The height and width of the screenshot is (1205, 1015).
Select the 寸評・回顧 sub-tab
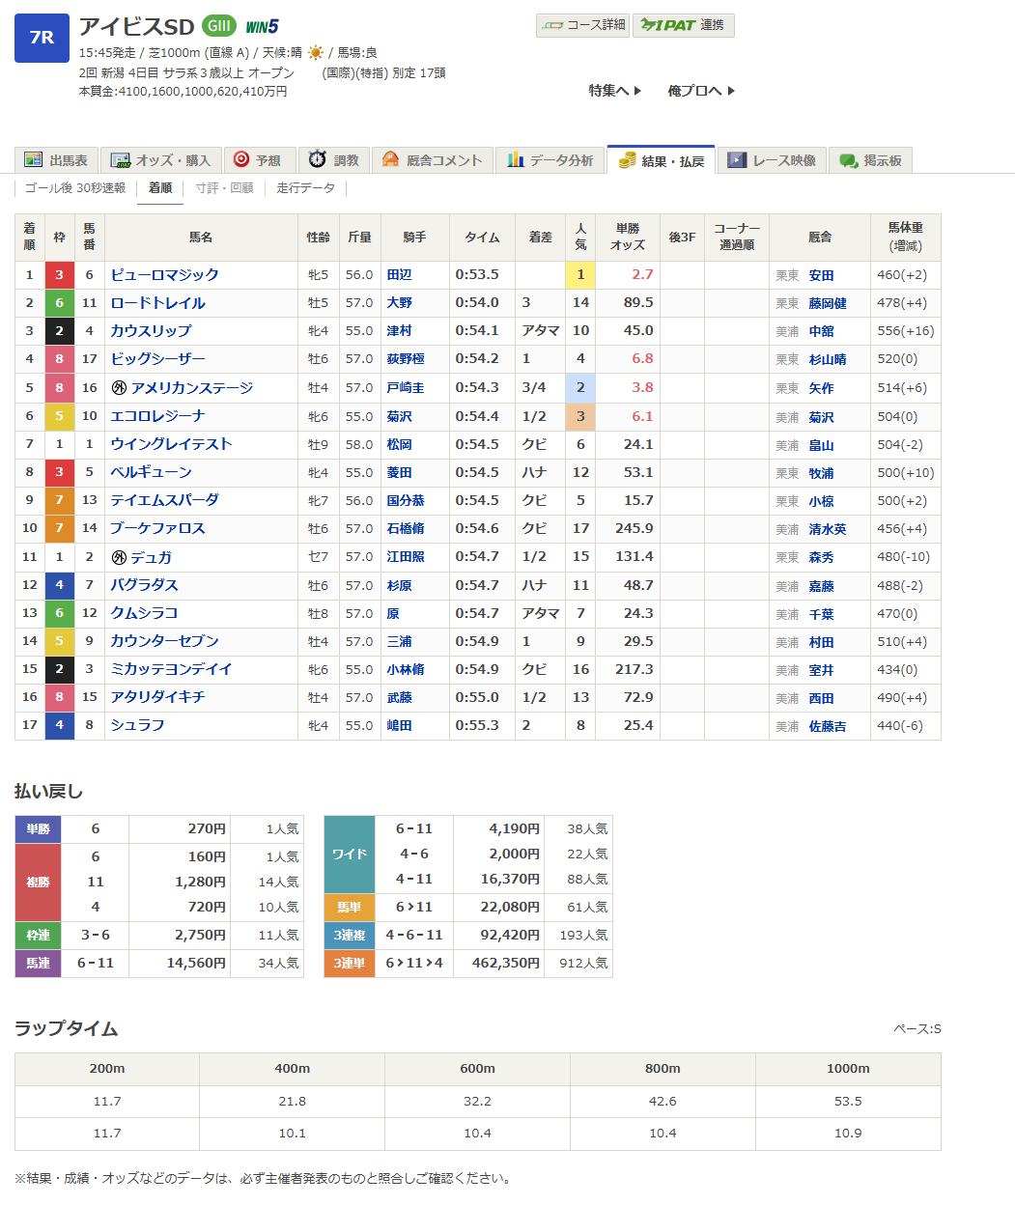click(x=224, y=188)
